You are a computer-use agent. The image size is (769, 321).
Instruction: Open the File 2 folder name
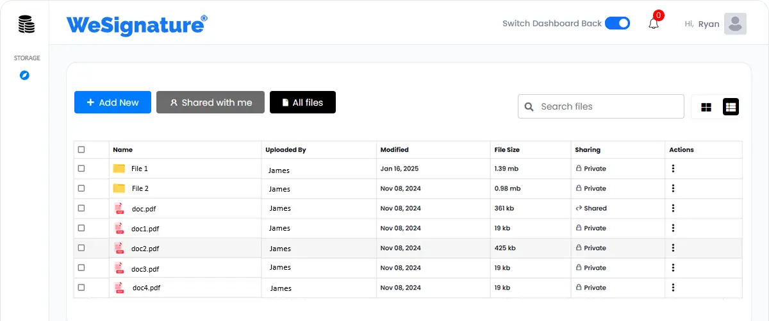140,188
